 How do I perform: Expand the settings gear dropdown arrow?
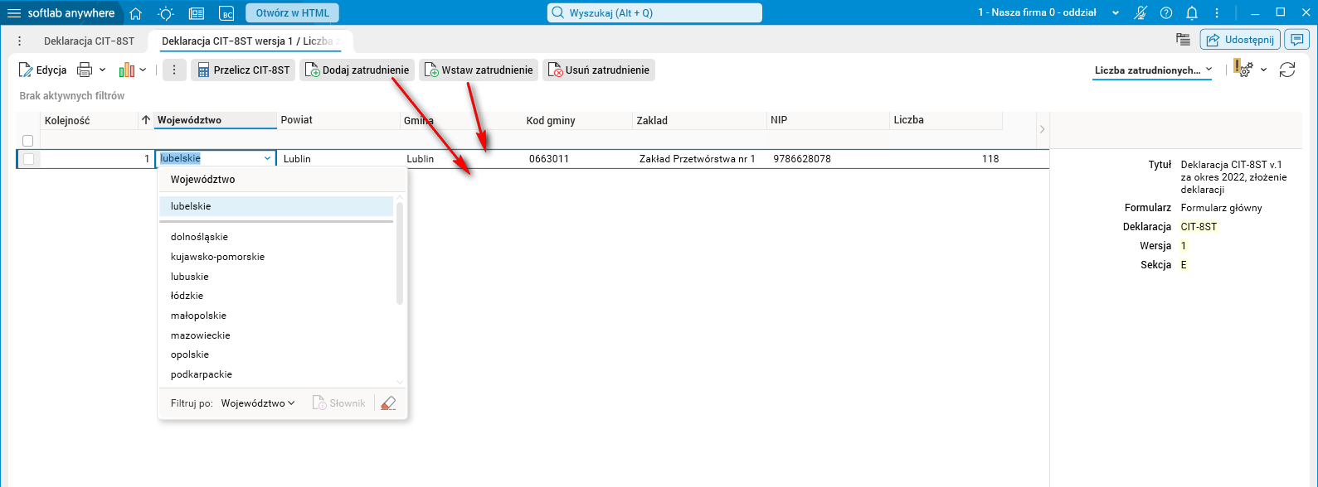click(1264, 70)
